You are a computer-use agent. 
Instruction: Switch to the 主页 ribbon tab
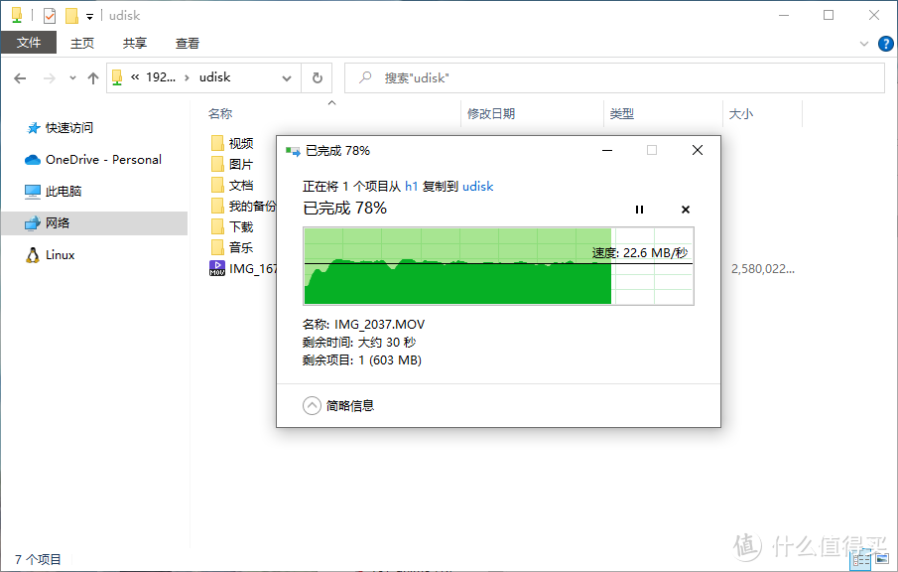click(x=82, y=43)
